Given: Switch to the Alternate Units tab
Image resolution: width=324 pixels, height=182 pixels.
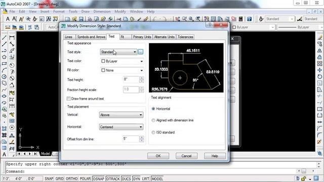Looking at the screenshot, I should click(164, 37).
